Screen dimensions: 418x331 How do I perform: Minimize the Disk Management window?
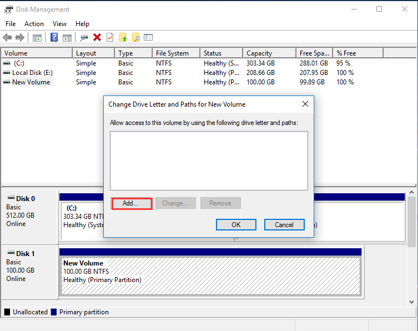354,9
